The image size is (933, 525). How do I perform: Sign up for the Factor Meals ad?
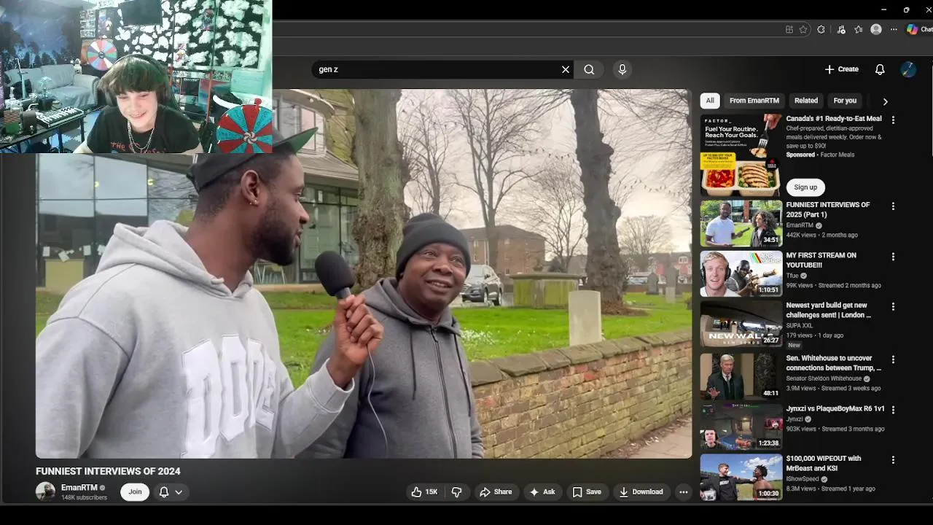[x=805, y=187]
